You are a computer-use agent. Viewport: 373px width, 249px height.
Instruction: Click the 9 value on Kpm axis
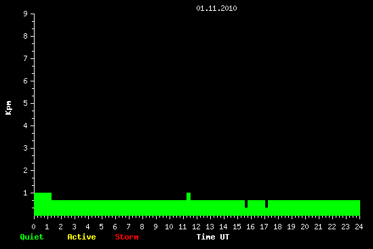pyautogui.click(x=26, y=14)
